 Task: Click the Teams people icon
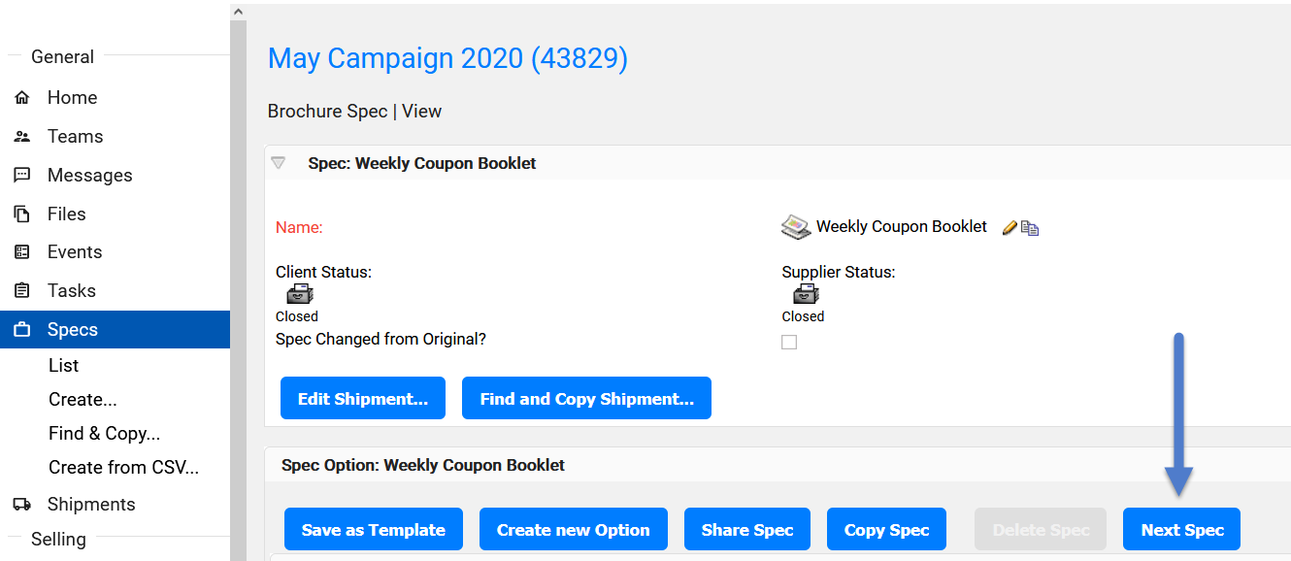21,137
